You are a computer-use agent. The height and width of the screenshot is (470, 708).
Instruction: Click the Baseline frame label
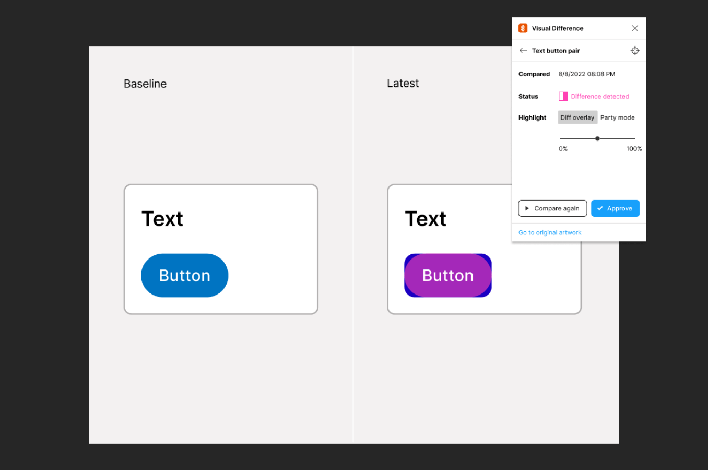tap(145, 84)
